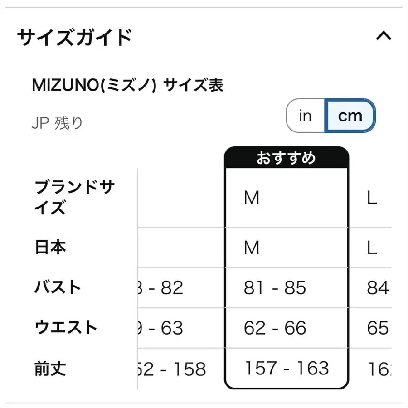Image resolution: width=408 pixels, height=408 pixels.
Task: Click the 日本 size M cell
Action: coord(252,248)
